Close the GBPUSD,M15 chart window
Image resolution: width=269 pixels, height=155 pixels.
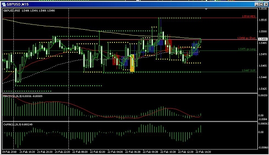[x=266, y=4]
